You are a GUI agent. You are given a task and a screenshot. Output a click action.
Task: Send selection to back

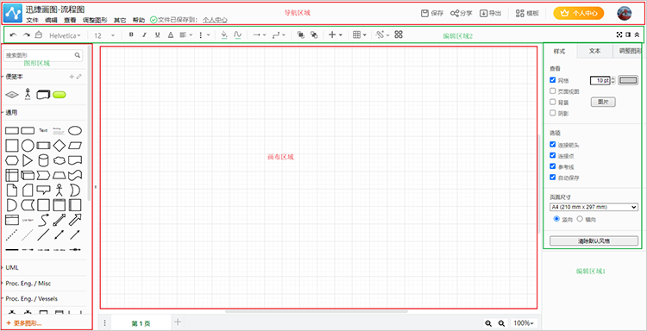click(314, 35)
